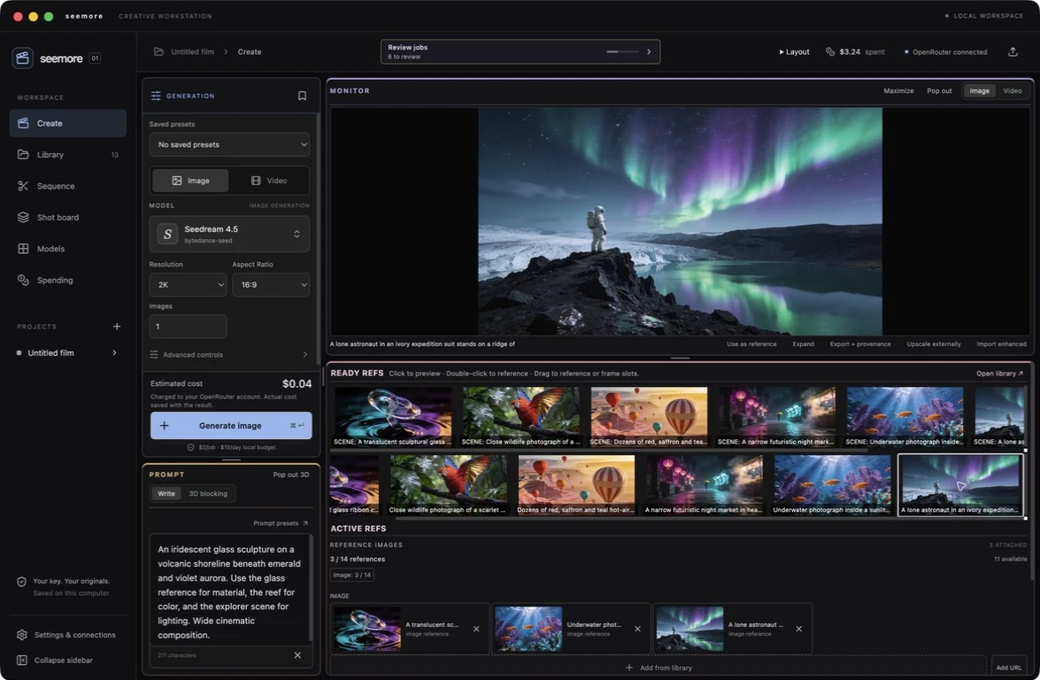Click the Images count field

[188, 327]
